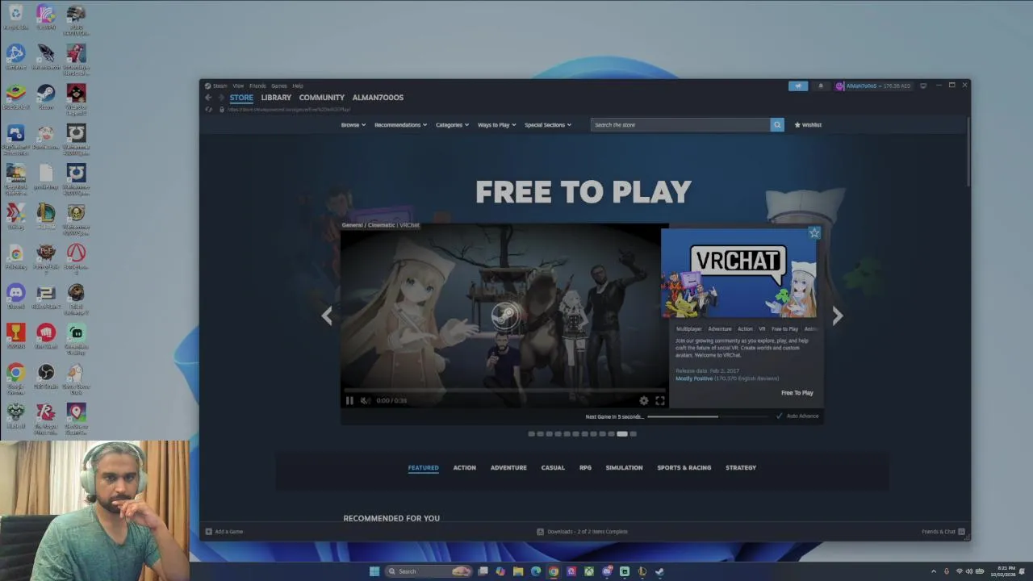Open trailer settings gear
Screen dimensions: 1033x581
click(643, 400)
